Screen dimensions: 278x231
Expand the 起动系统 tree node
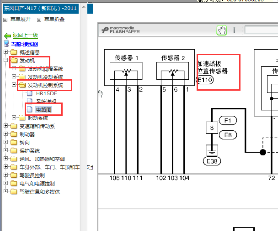(x=14, y=117)
